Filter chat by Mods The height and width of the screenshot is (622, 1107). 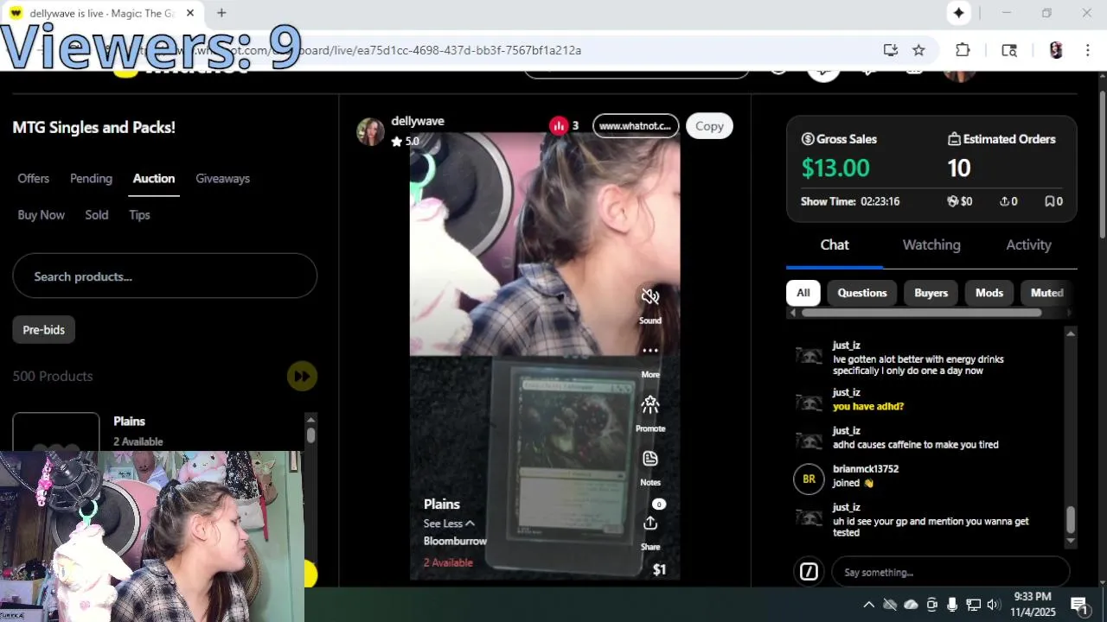989,293
